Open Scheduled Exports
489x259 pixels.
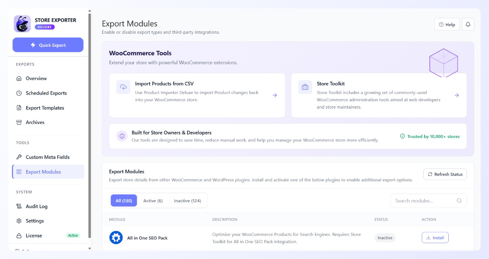(48, 93)
